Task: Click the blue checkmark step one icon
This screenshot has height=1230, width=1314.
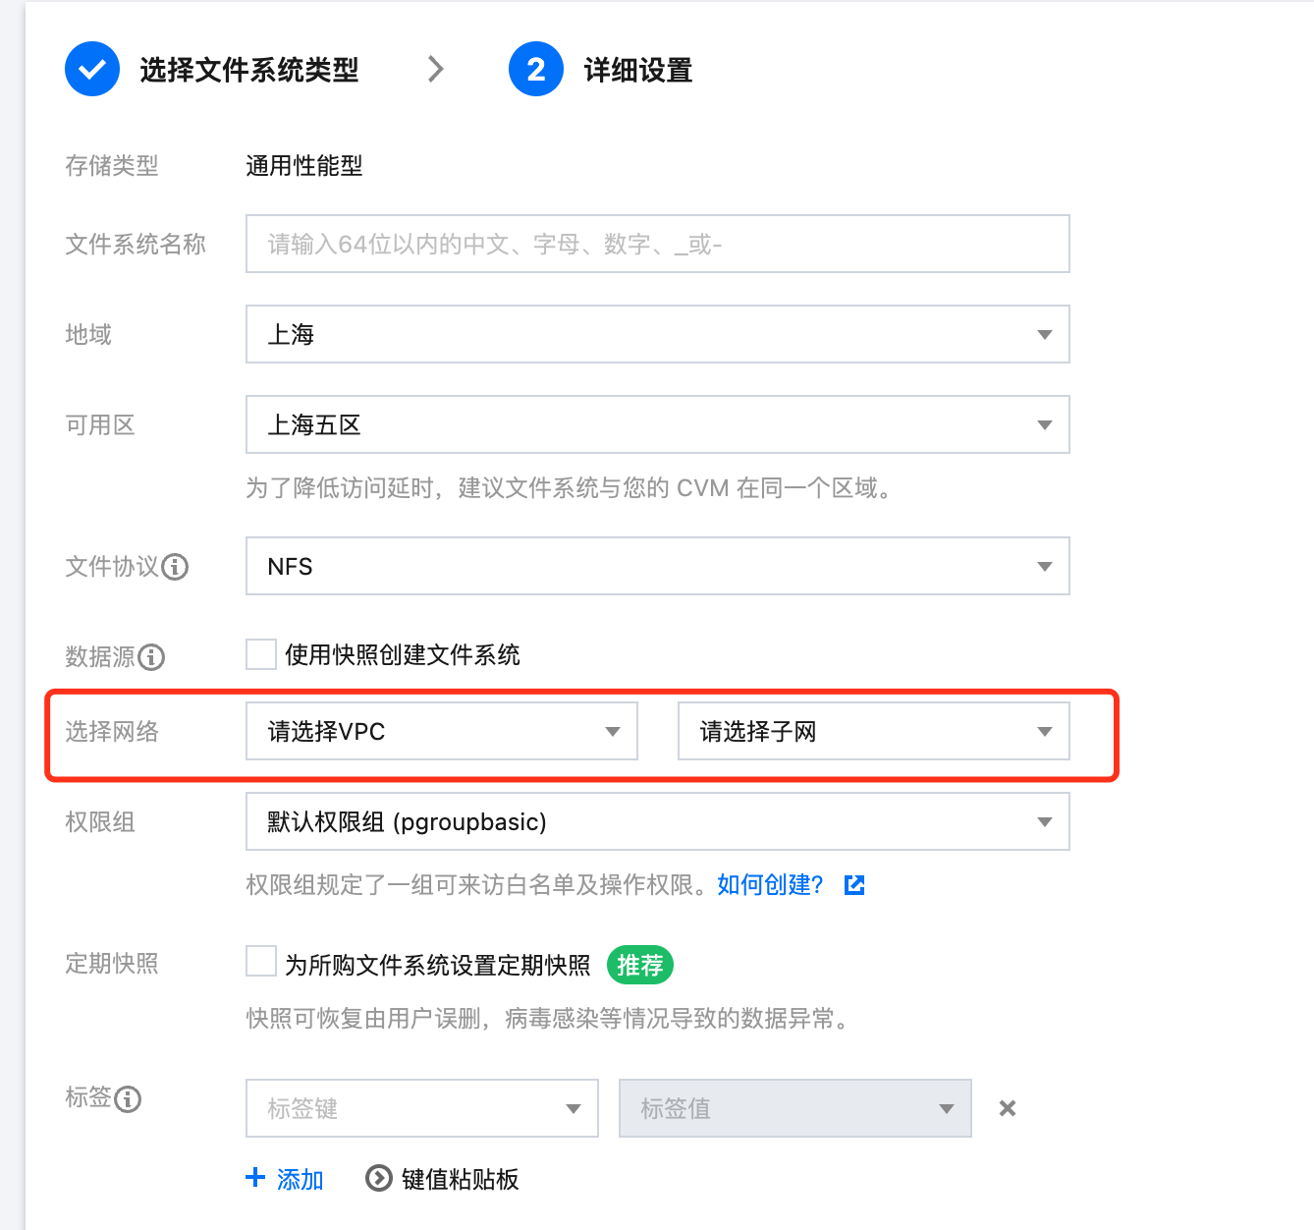Action: point(92,69)
